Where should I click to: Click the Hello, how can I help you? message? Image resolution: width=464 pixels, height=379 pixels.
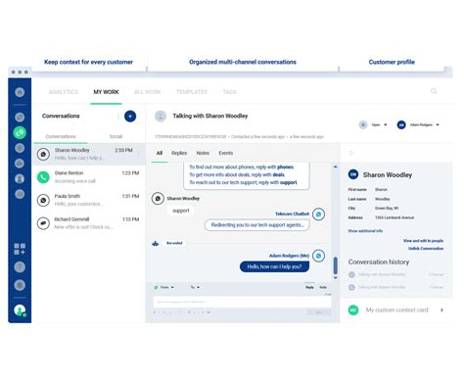(274, 266)
